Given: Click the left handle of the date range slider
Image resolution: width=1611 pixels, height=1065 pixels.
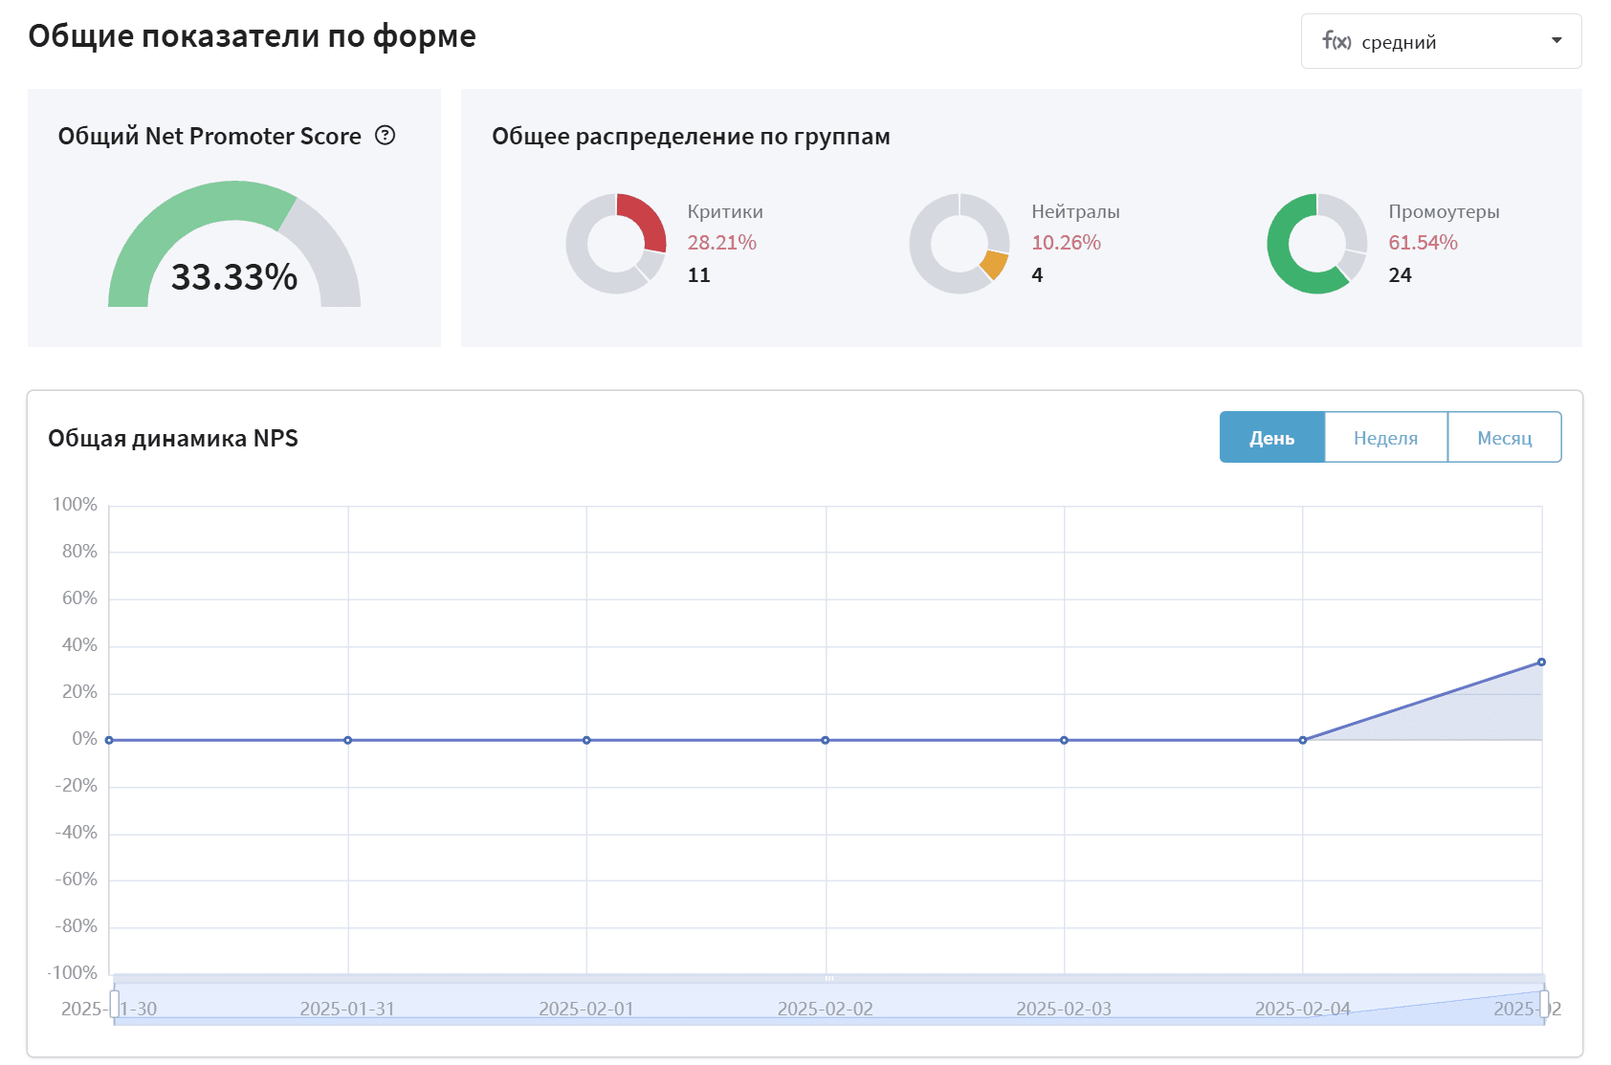Looking at the screenshot, I should (115, 1005).
